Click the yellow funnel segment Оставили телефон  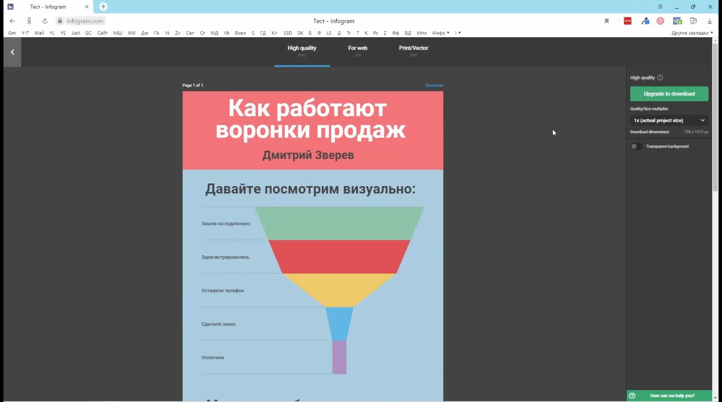coord(339,290)
